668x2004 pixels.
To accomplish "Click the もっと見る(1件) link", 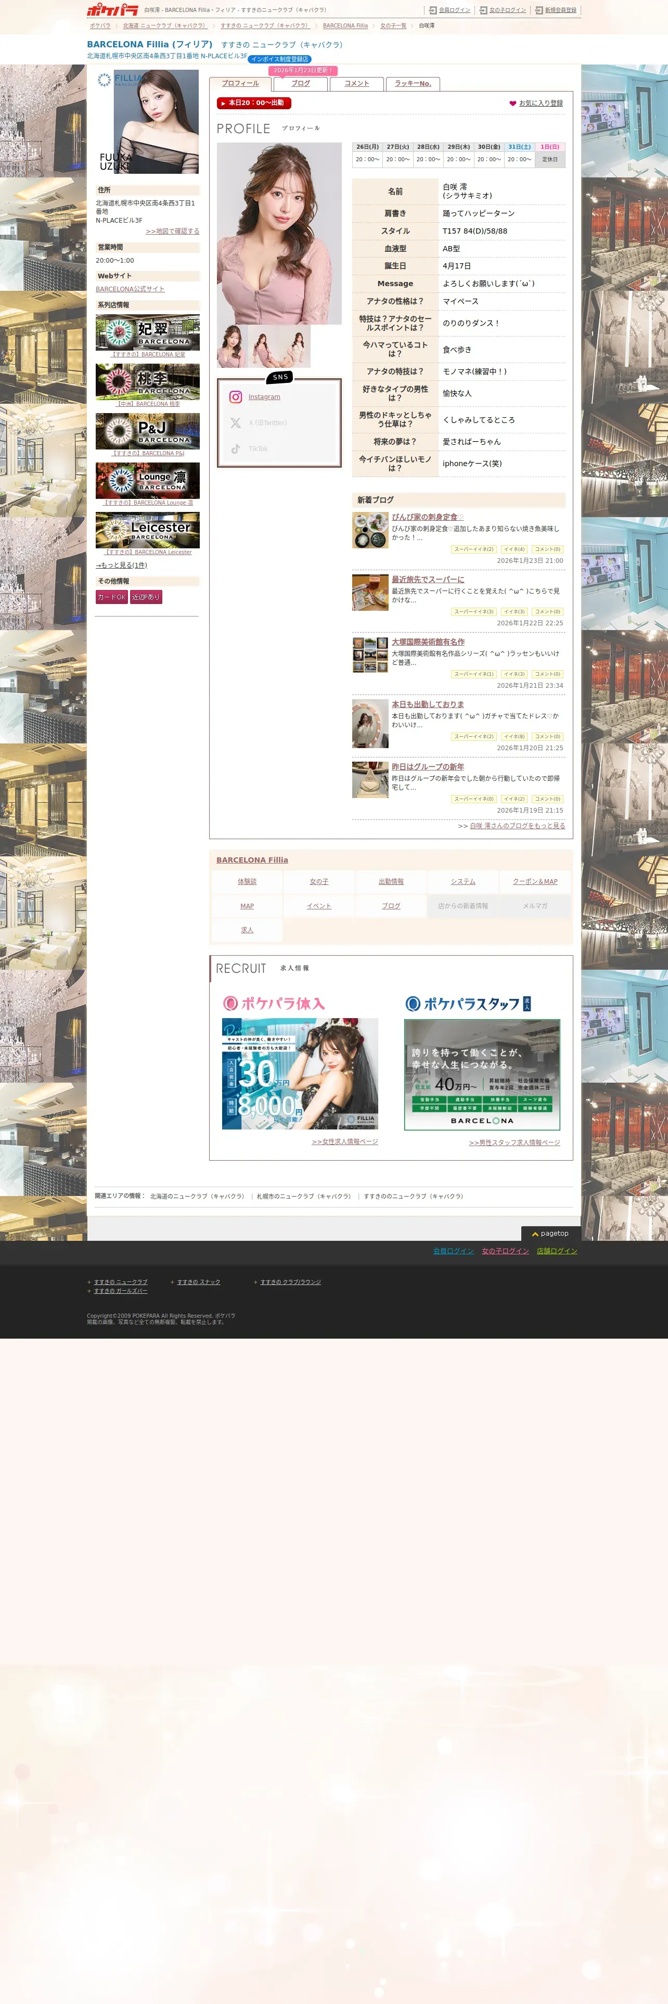I will [x=121, y=566].
